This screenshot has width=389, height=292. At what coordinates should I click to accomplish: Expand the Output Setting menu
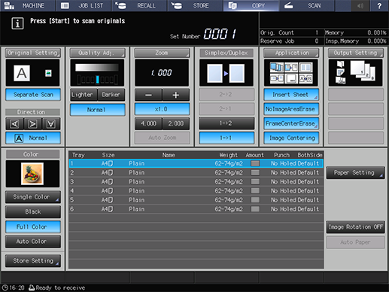pos(356,53)
